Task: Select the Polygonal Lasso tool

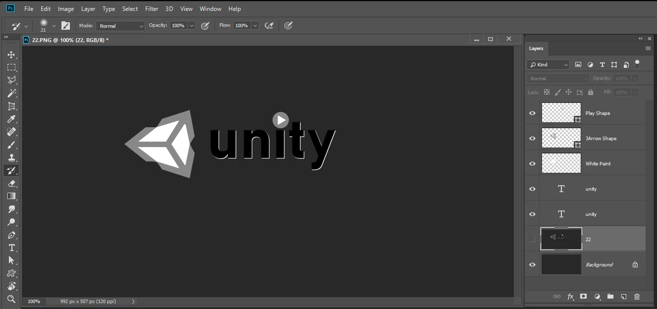Action: 11,80
